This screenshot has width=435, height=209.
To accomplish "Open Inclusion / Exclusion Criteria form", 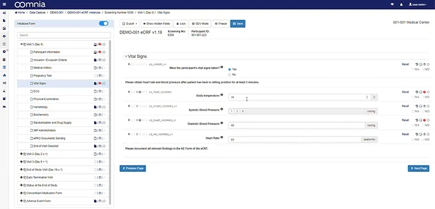I will tap(50, 60).
